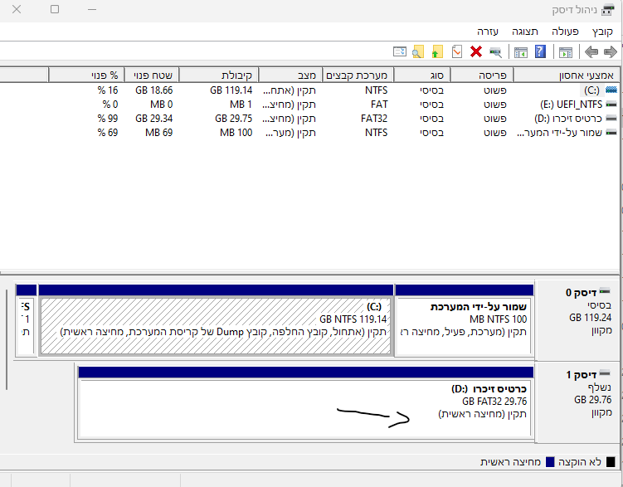Click the disk with magnifier toolbar icon
Viewport: 623px width, 487px height.
click(495, 52)
